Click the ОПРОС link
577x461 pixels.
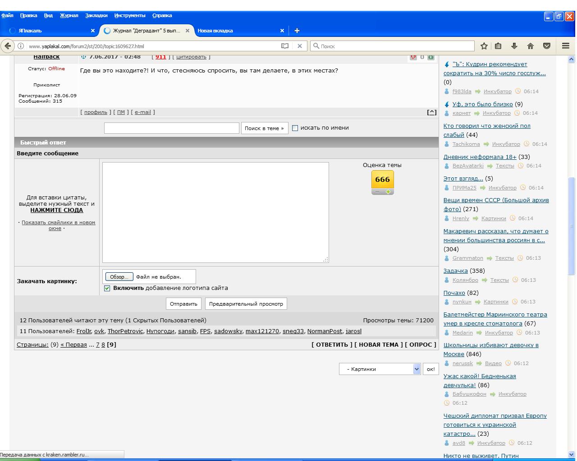coord(421,345)
